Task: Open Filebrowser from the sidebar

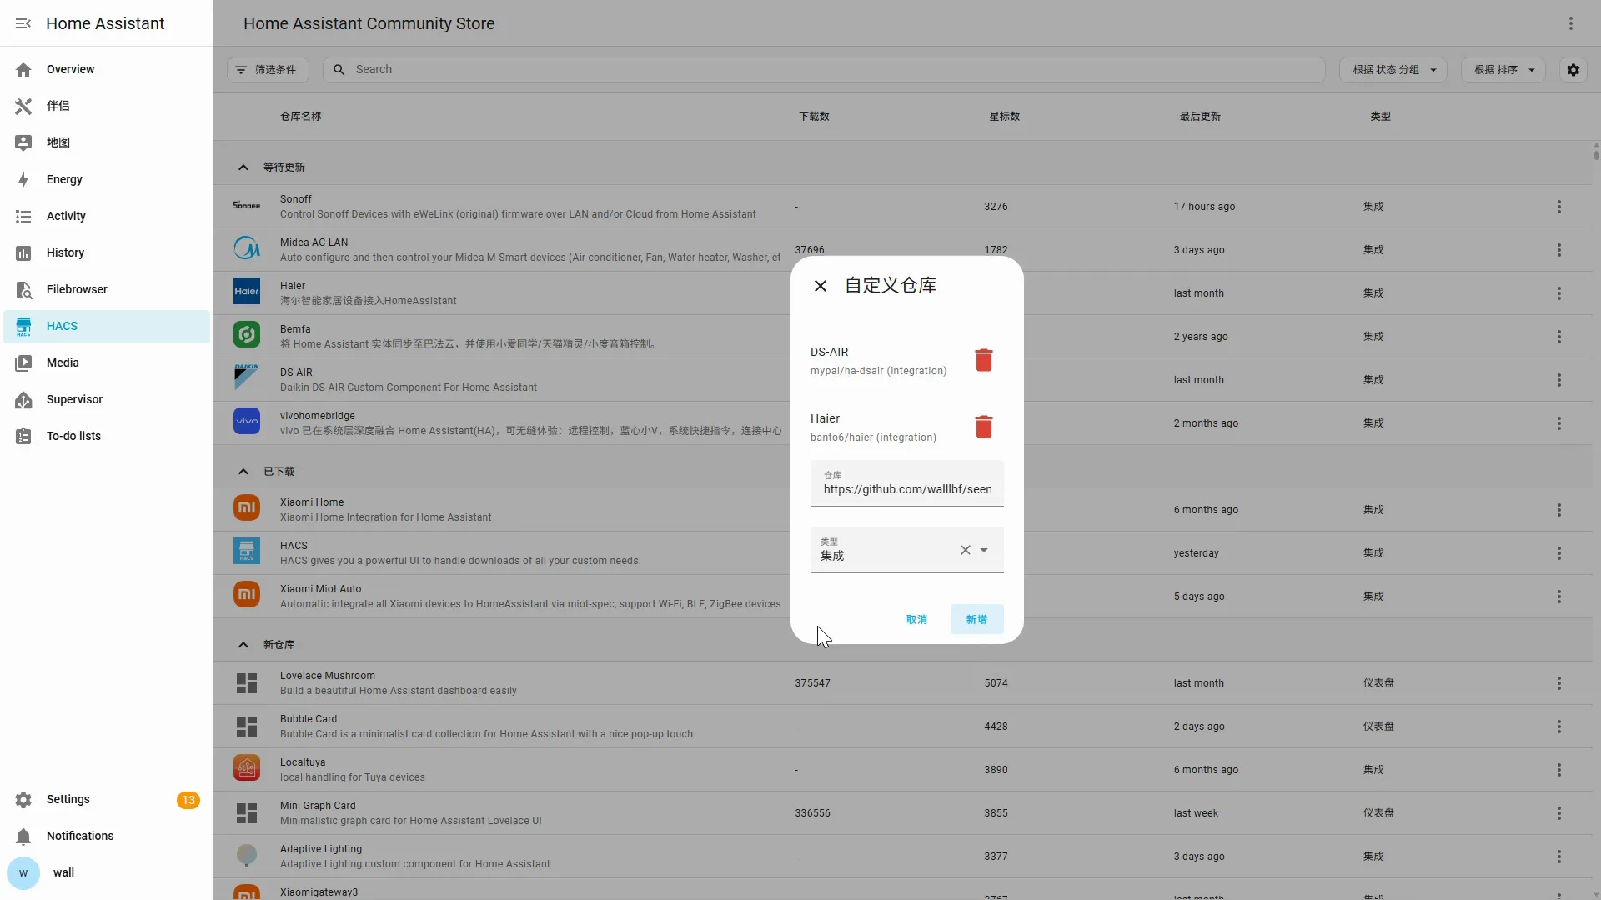Action: pos(107,289)
